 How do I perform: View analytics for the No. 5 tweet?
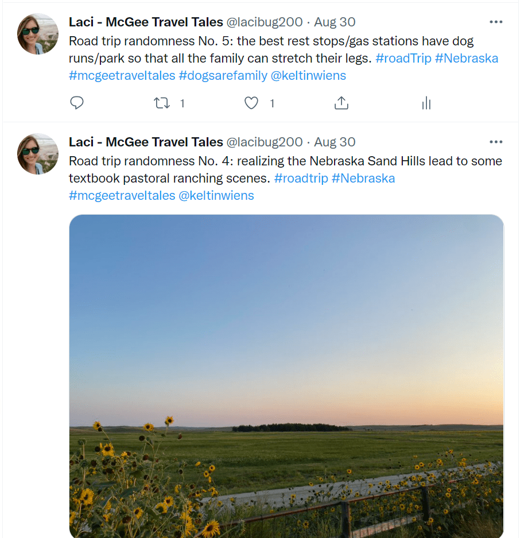pyautogui.click(x=426, y=103)
